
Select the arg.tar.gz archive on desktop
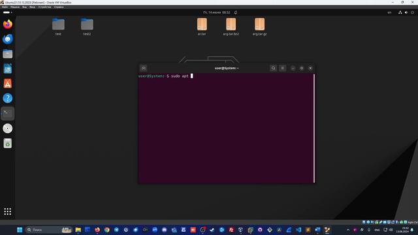(260, 27)
